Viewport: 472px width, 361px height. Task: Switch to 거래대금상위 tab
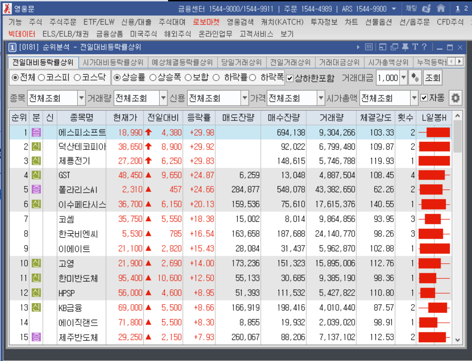(x=339, y=63)
